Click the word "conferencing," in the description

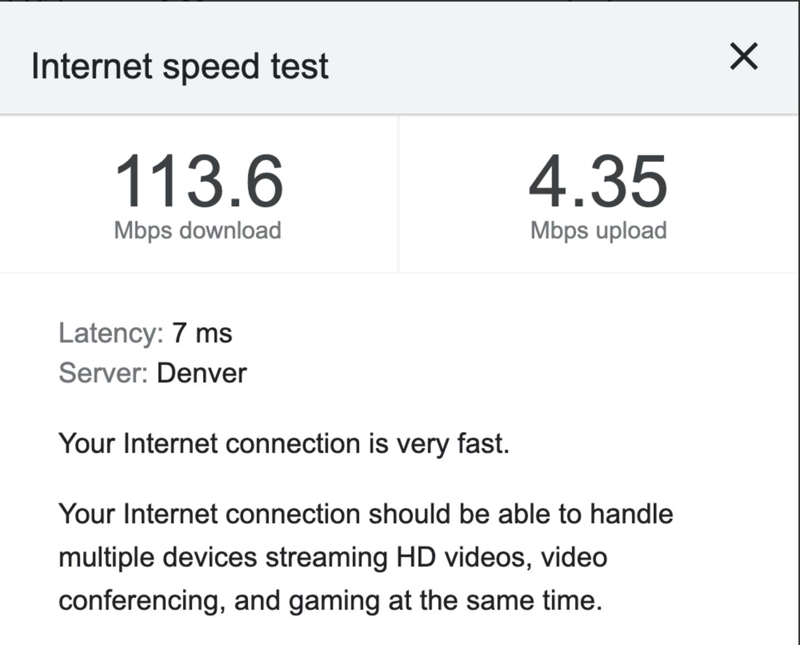coord(142,601)
